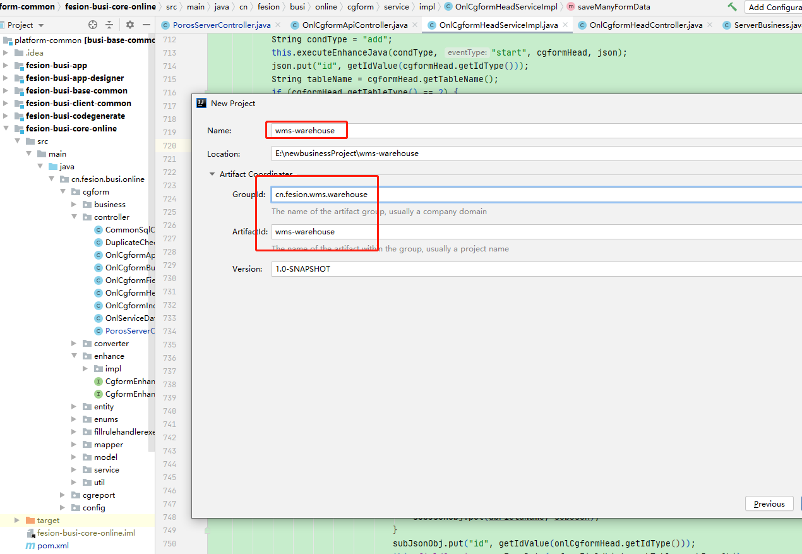Viewport: 802px width, 554px height.
Task: Expand the impl folder under enhance
Action: pos(85,368)
